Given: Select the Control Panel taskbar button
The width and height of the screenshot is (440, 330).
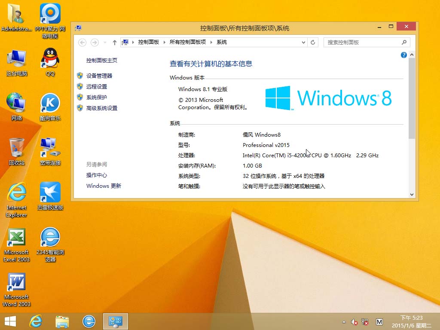Looking at the screenshot, I should tap(115, 321).
